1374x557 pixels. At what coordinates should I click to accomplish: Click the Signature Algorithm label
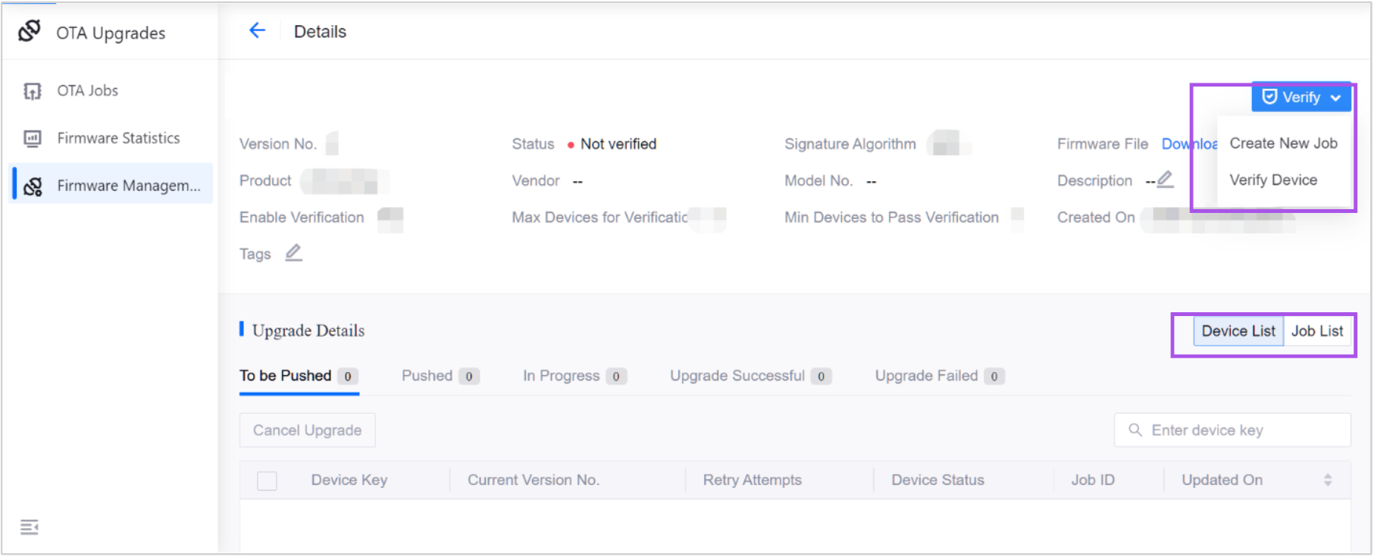(x=850, y=144)
